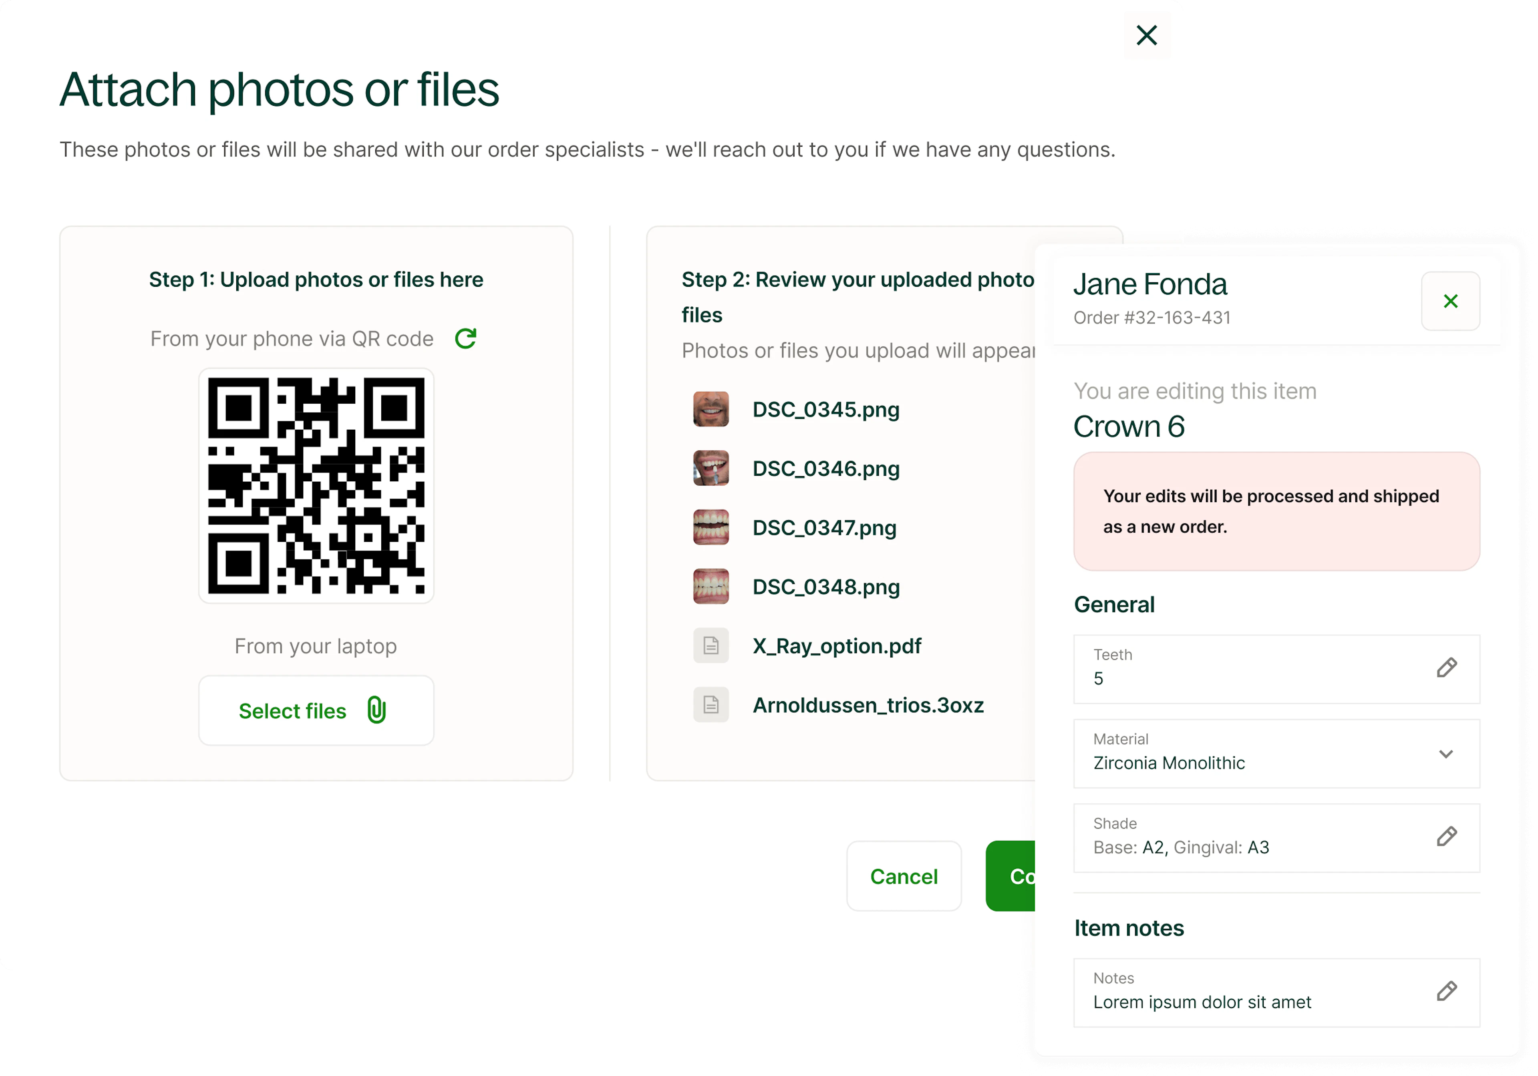Image resolution: width=1538 pixels, height=1076 pixels.
Task: Click the Cancel button
Action: pyautogui.click(x=904, y=876)
